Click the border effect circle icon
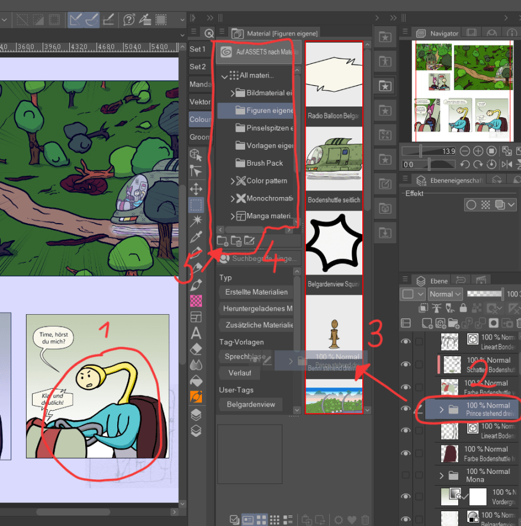This screenshot has width=521, height=526. [471, 205]
